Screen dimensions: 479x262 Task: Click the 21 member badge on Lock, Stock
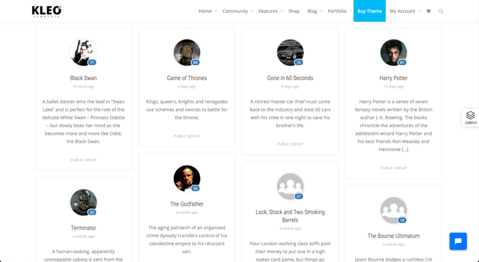point(298,196)
